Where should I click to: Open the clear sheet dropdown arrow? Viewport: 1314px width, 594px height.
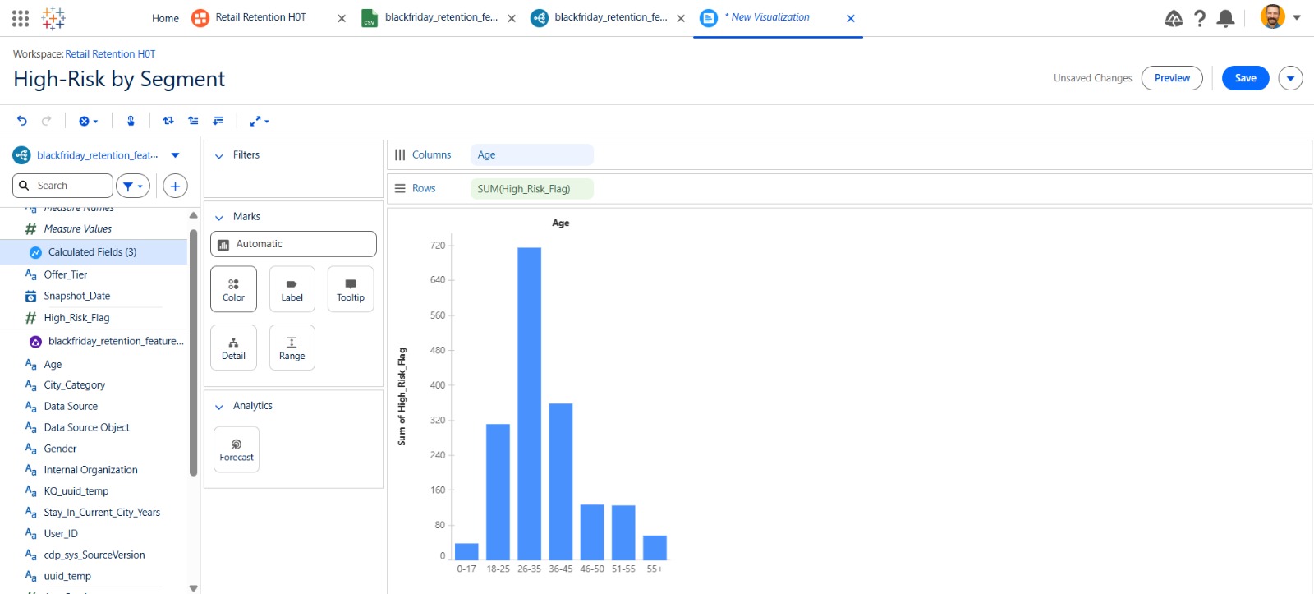96,122
